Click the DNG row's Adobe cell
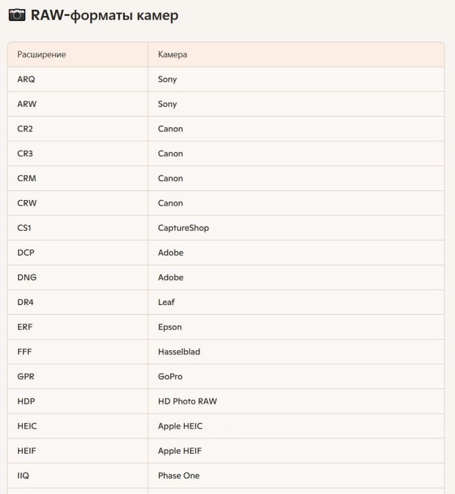The height and width of the screenshot is (494, 455). [171, 277]
